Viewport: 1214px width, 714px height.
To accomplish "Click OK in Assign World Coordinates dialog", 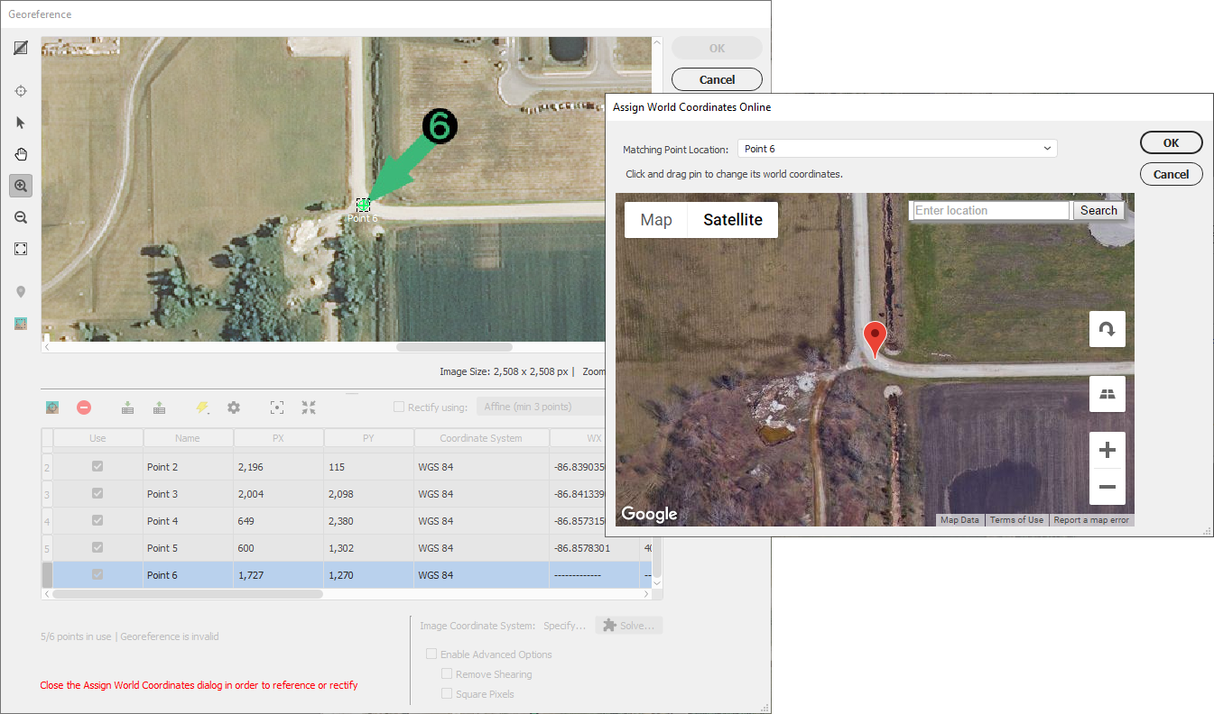I will coord(1171,142).
